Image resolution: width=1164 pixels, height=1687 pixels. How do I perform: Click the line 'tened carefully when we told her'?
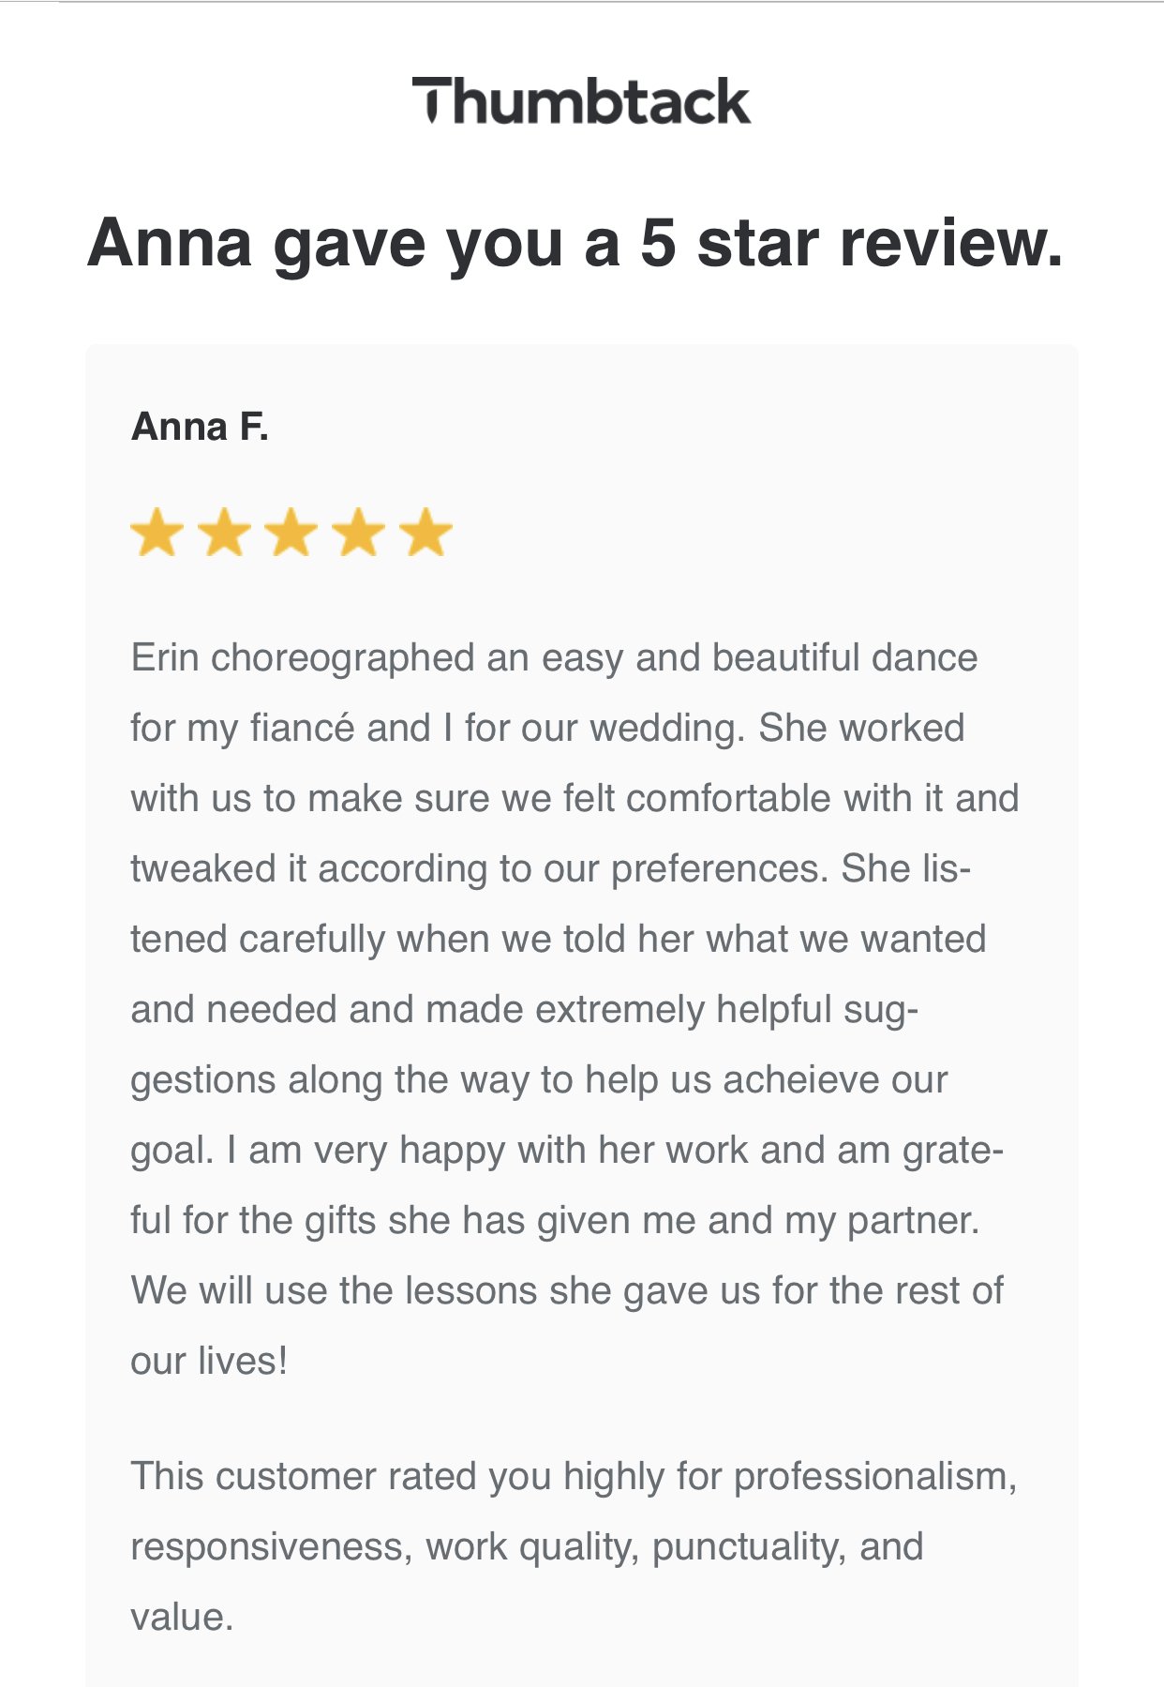point(559,940)
